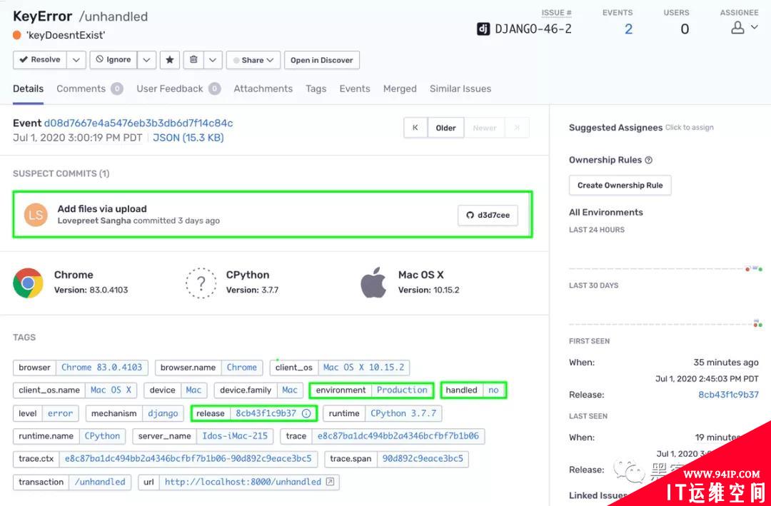Select the Details tab

28,89
